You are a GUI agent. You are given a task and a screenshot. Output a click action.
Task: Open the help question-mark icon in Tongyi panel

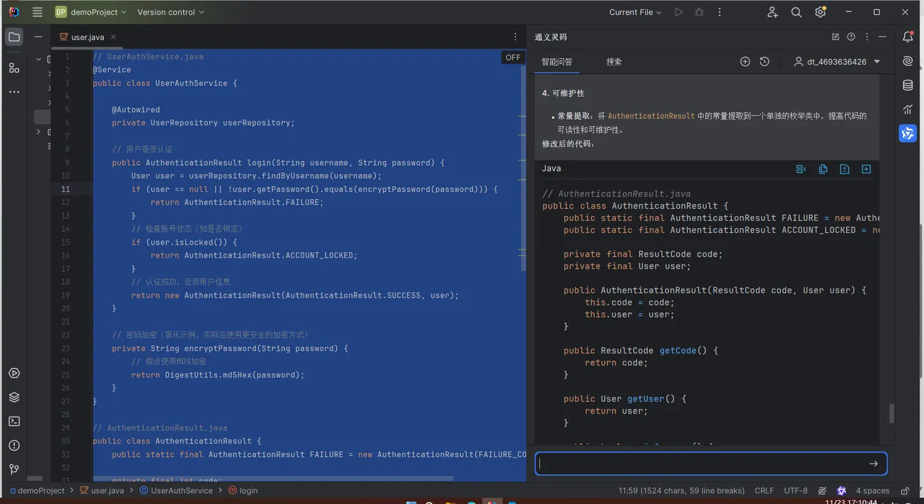(851, 37)
